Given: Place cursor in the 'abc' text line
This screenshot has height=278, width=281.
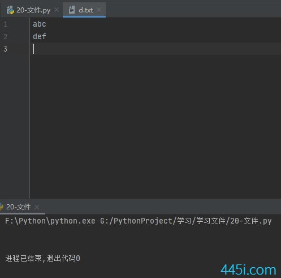Looking at the screenshot, I should pyautogui.click(x=40, y=24).
